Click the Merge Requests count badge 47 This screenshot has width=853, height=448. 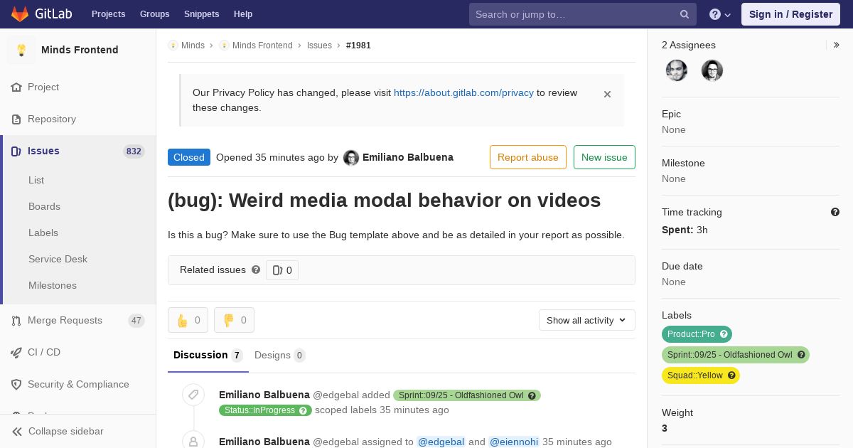(x=136, y=321)
